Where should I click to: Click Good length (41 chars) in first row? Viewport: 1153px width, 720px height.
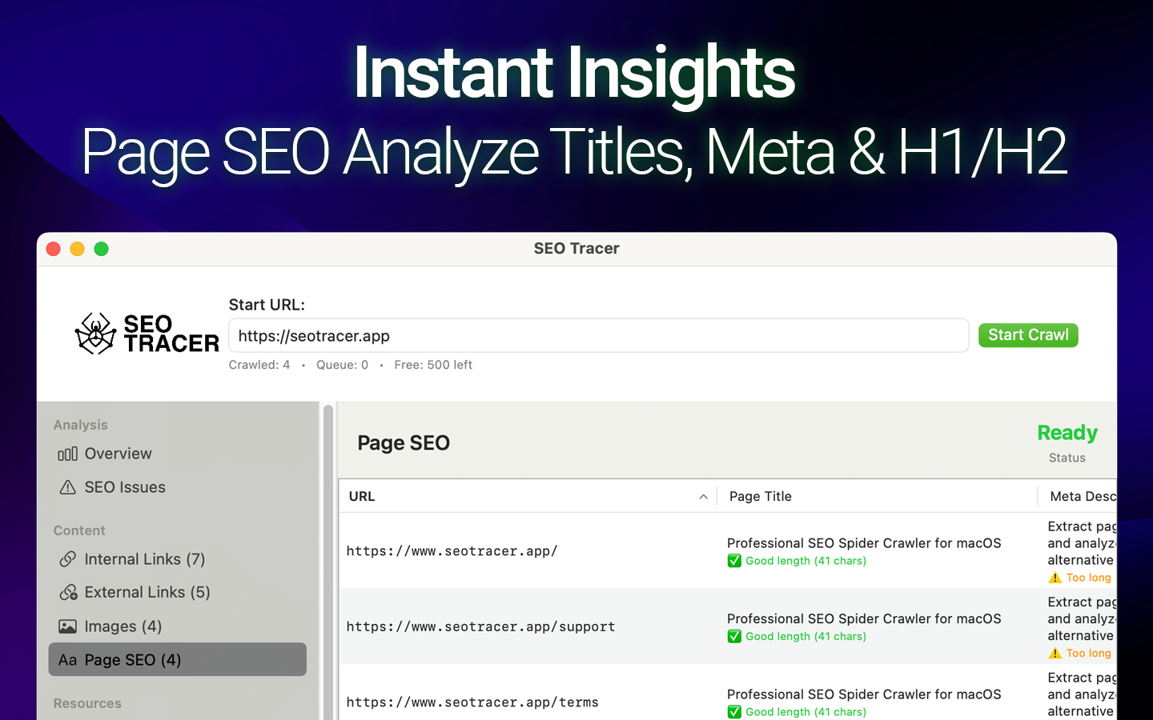click(x=805, y=561)
